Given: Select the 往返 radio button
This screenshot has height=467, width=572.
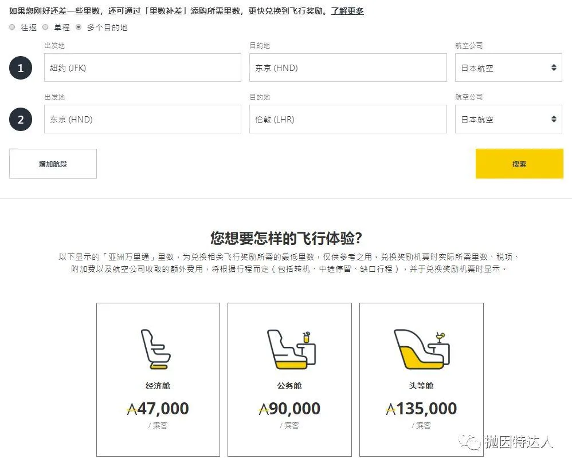Looking at the screenshot, I should pyautogui.click(x=12, y=26).
